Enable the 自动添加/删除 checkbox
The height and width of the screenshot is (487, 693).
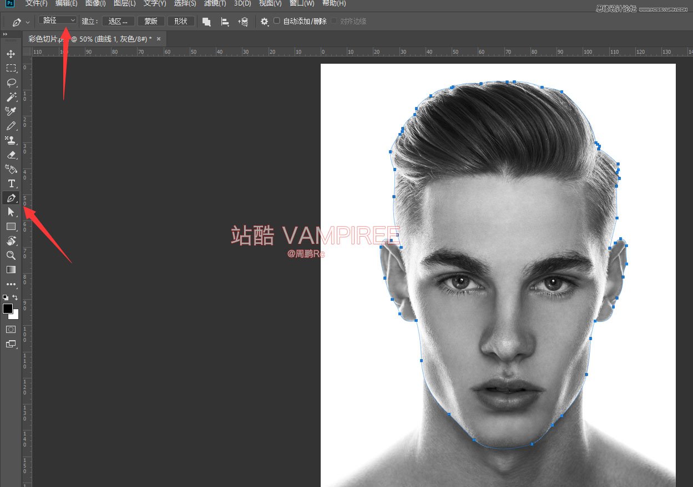277,21
